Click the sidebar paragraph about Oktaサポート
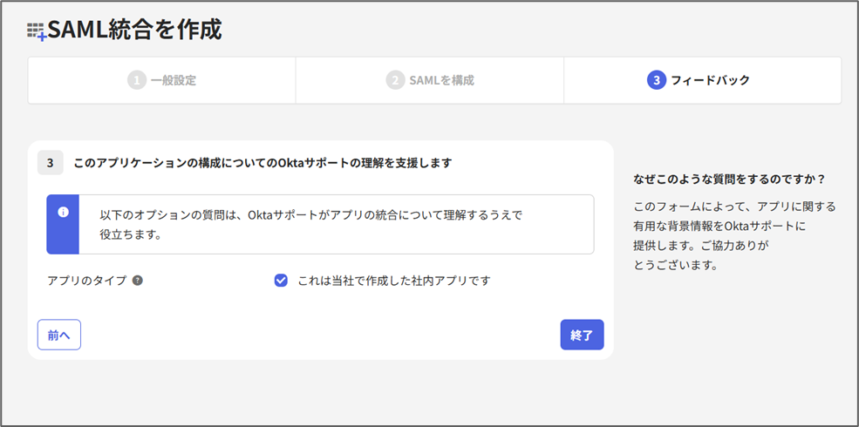859x427 pixels. (x=734, y=236)
